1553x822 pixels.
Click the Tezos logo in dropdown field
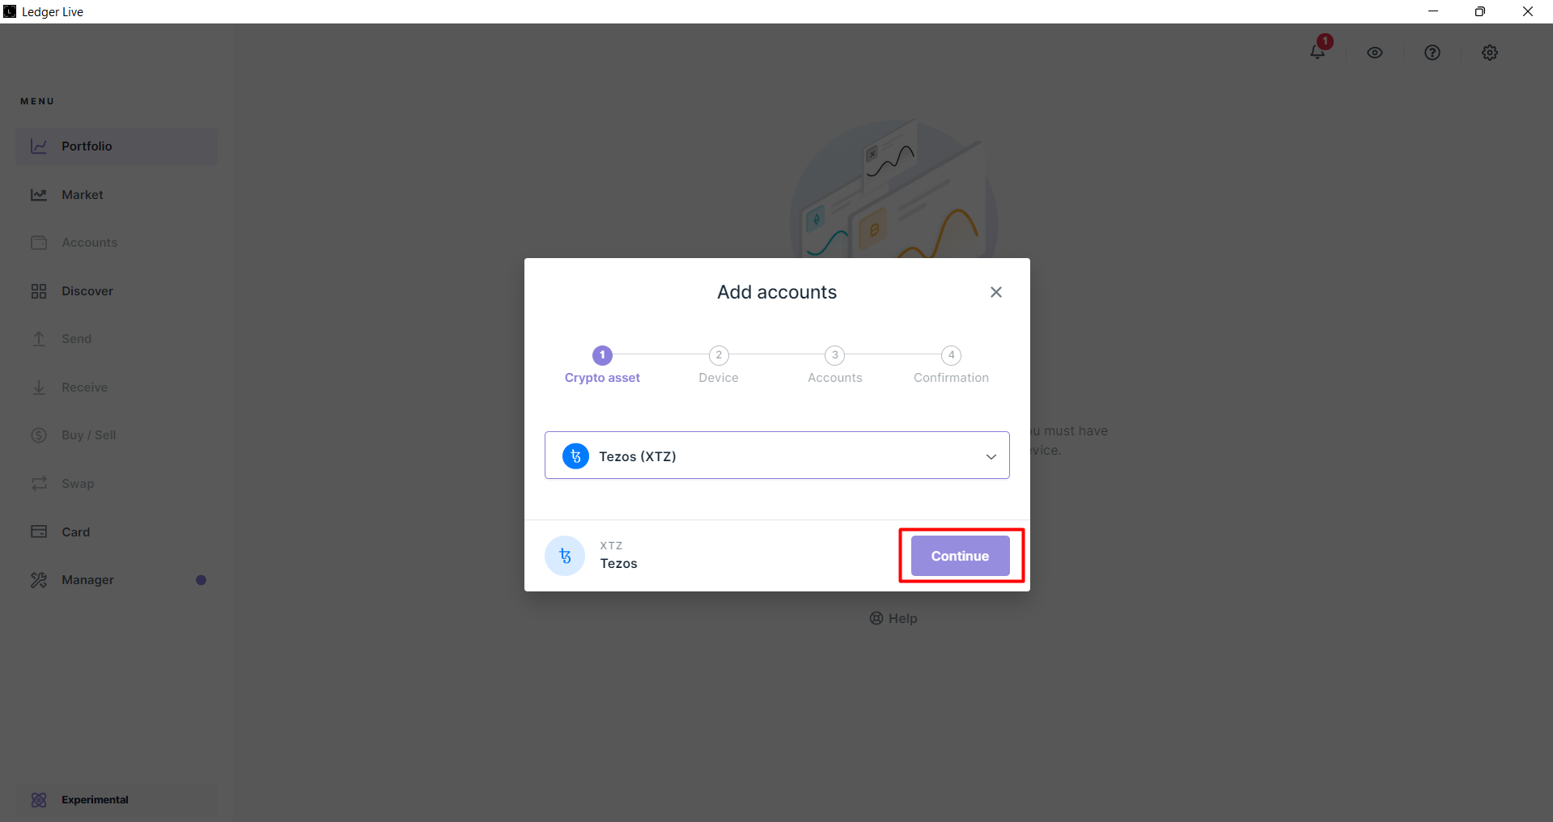tap(575, 456)
